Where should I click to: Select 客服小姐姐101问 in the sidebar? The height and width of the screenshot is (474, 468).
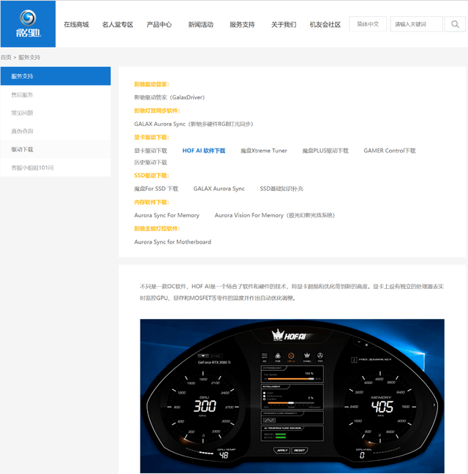point(56,168)
